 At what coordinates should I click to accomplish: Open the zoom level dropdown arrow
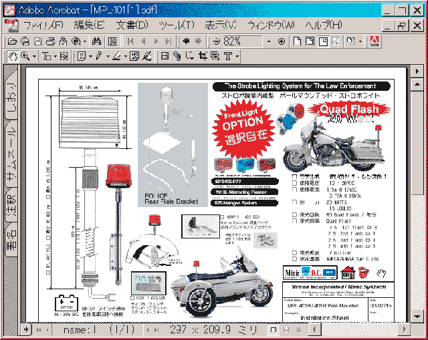click(x=269, y=41)
